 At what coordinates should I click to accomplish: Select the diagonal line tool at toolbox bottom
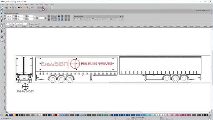click(1, 41)
